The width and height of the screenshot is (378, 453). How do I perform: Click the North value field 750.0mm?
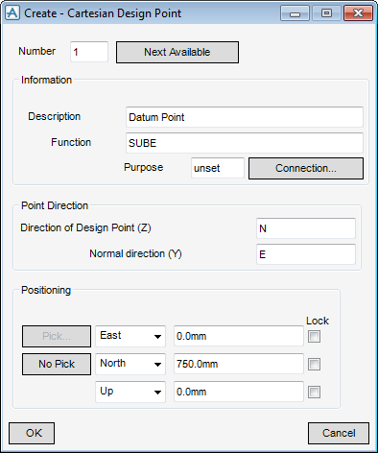pyautogui.click(x=239, y=364)
